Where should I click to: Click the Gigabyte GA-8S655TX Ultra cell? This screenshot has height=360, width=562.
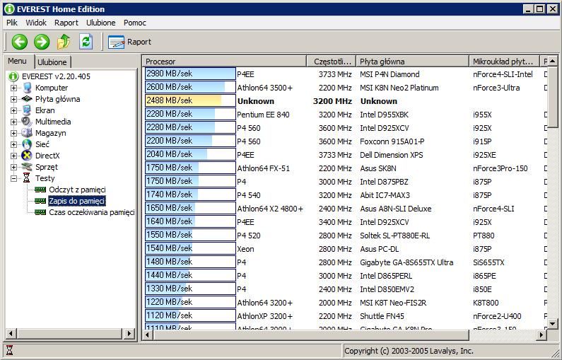[x=406, y=262]
